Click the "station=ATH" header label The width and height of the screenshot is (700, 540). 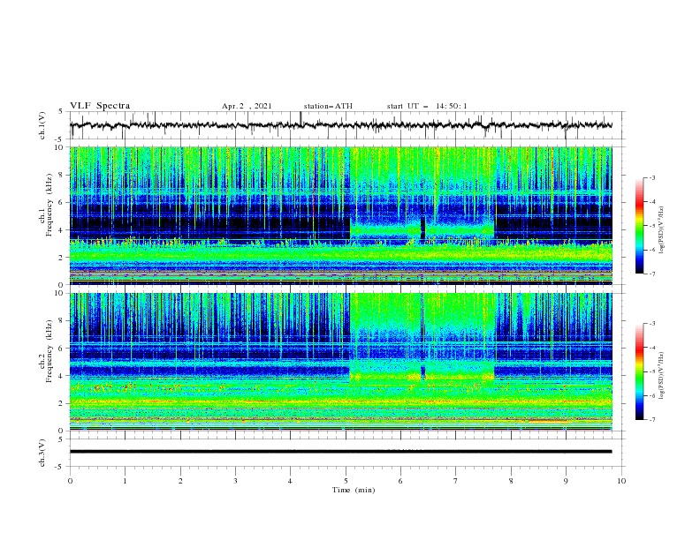coord(328,106)
